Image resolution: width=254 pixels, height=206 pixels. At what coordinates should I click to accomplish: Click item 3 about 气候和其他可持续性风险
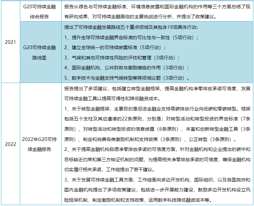tap(122, 57)
